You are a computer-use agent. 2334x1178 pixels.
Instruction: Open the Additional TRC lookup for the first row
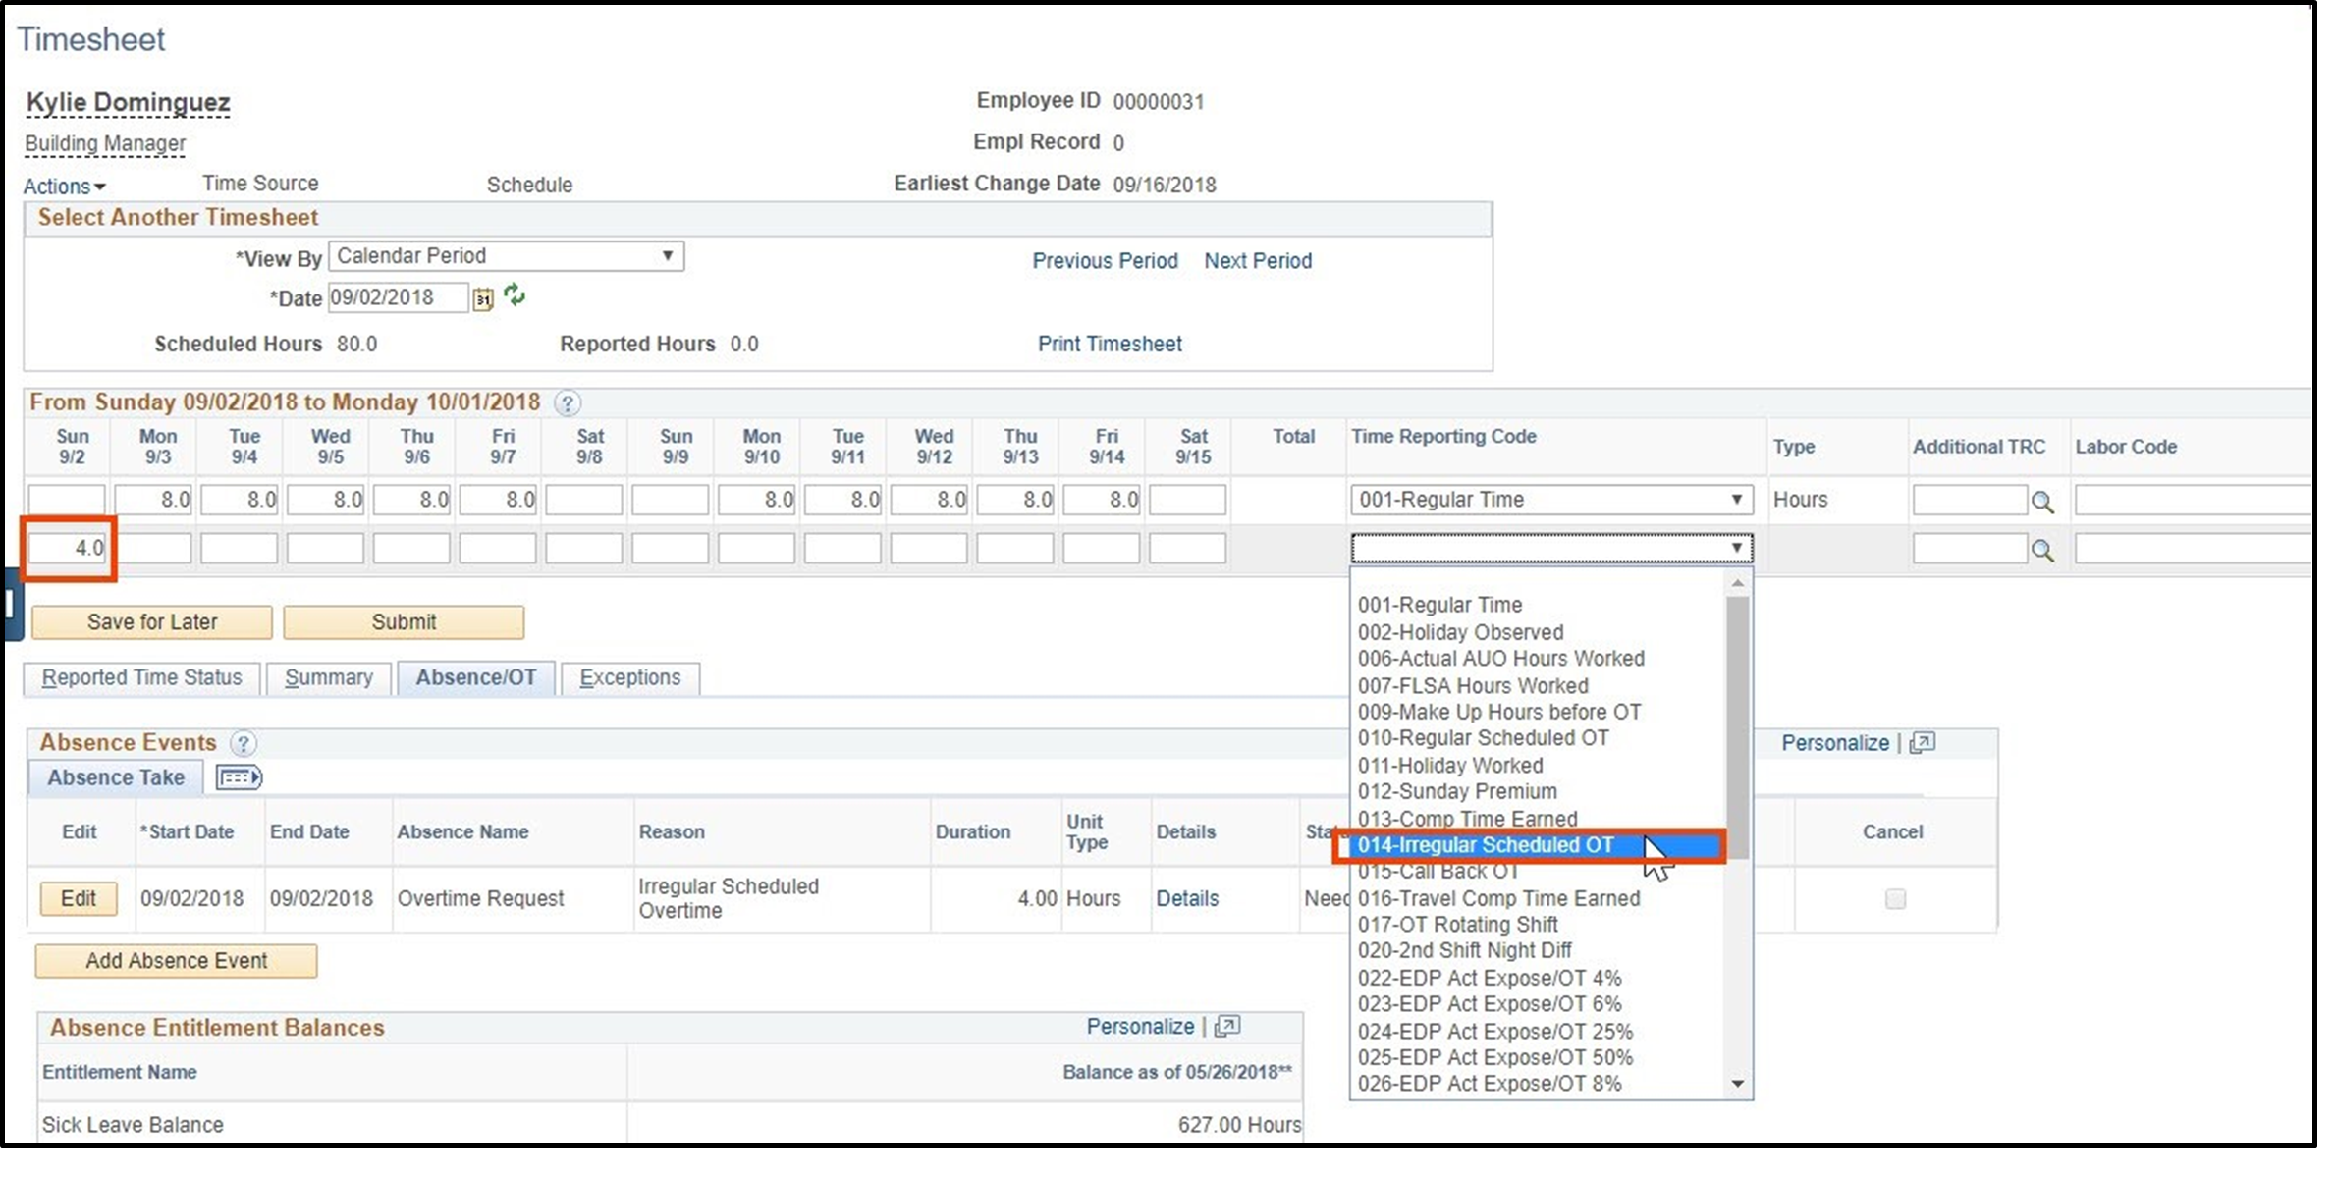coord(2044,500)
